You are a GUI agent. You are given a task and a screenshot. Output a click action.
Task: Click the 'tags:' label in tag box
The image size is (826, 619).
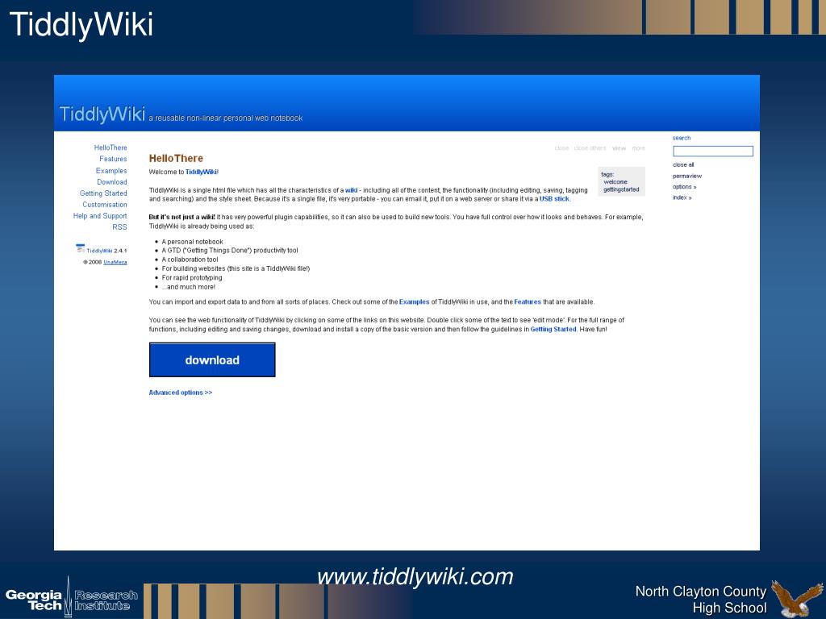[607, 174]
